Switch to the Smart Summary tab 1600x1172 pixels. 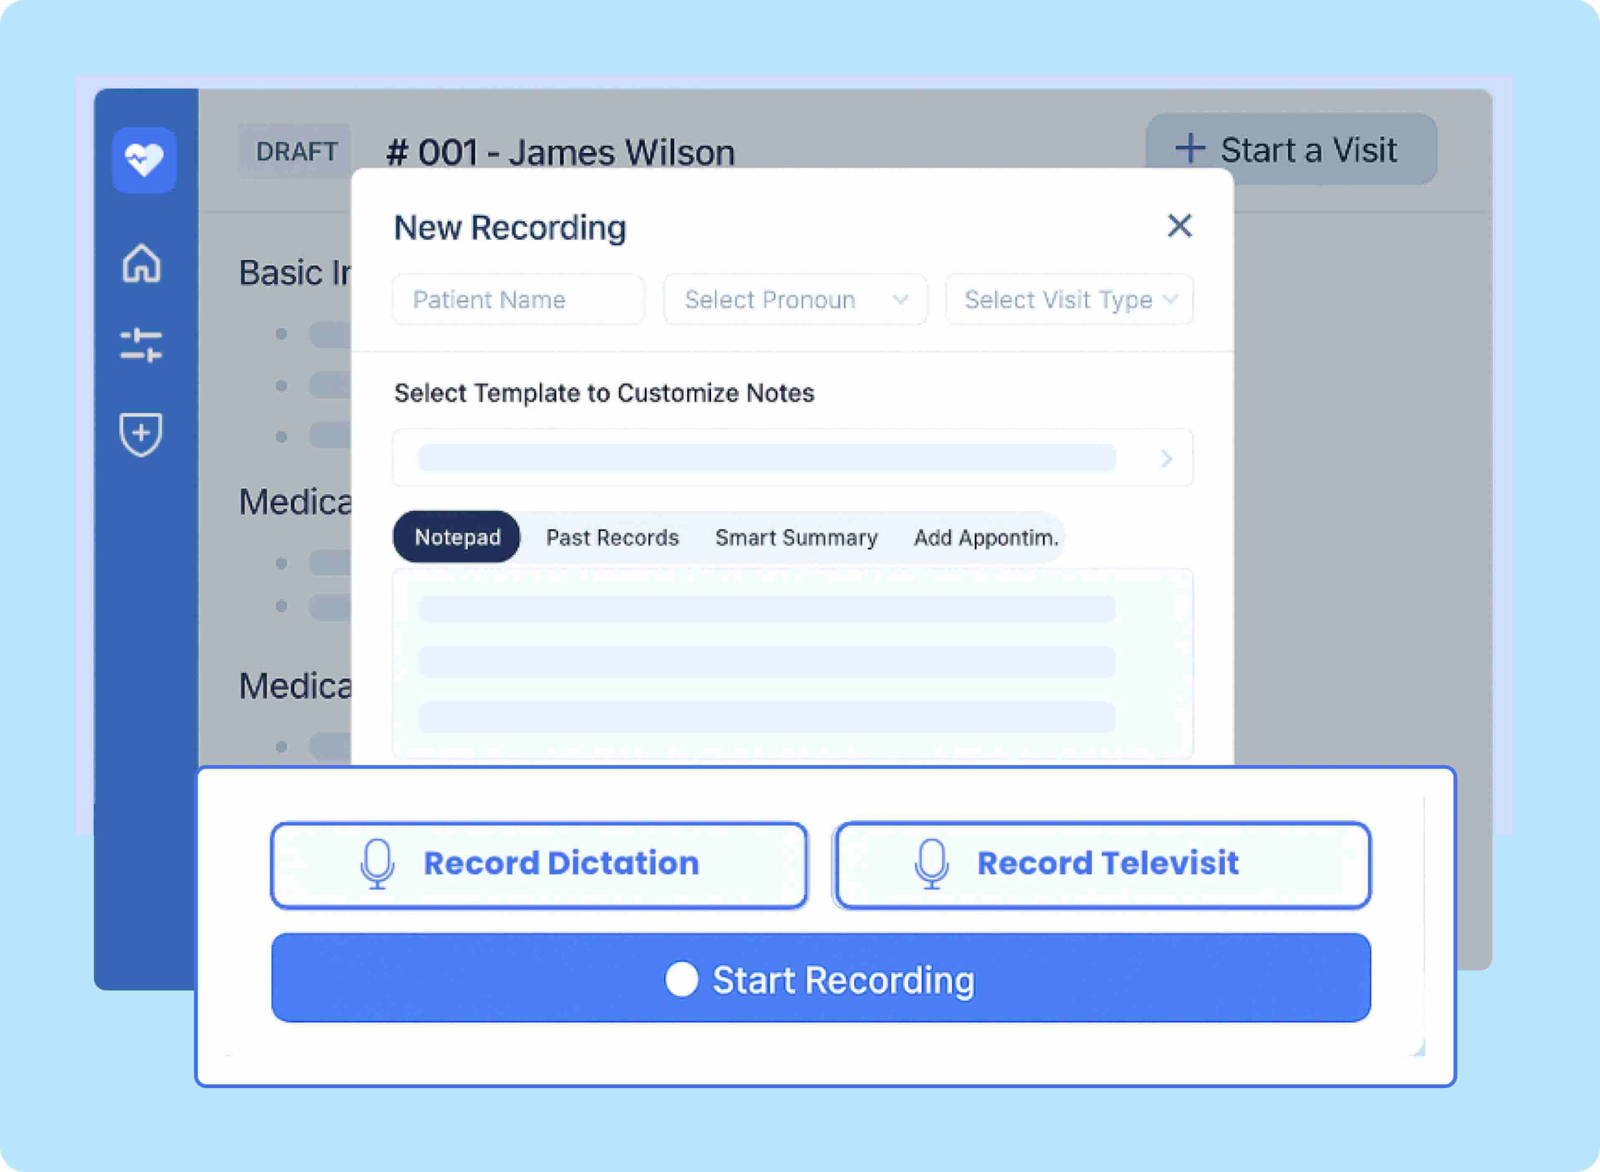point(796,537)
